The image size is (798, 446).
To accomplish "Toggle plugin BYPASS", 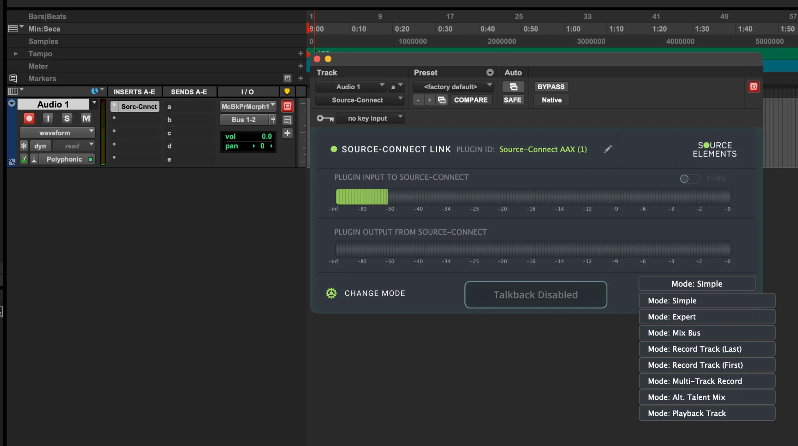I will click(x=551, y=86).
